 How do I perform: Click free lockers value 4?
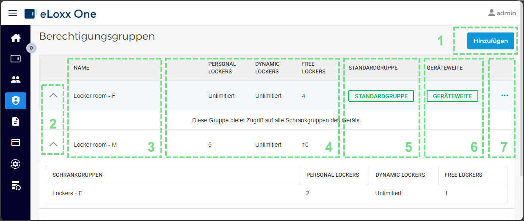pos(303,96)
